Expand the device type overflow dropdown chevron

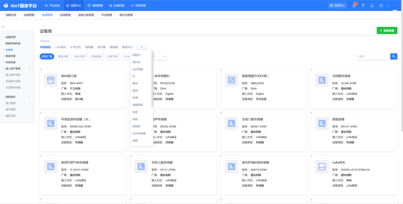pos(142,47)
